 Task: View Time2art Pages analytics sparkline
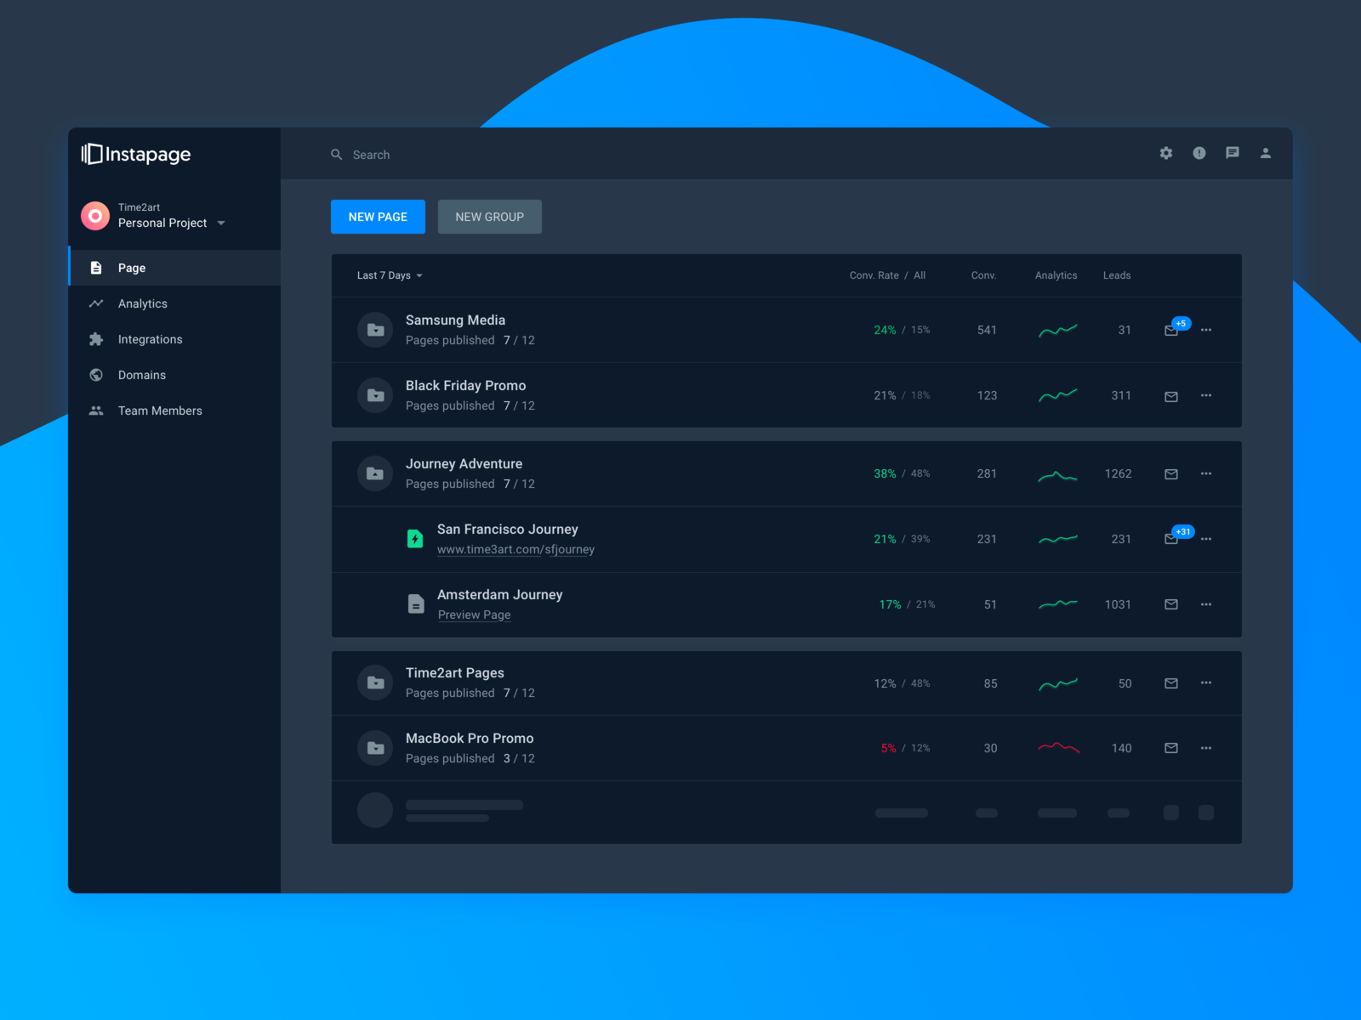pos(1058,683)
